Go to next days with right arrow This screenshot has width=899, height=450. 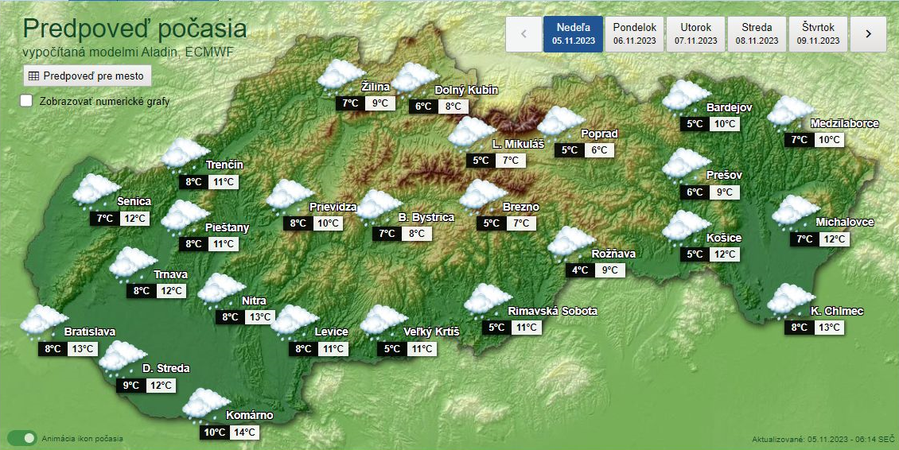pos(868,33)
